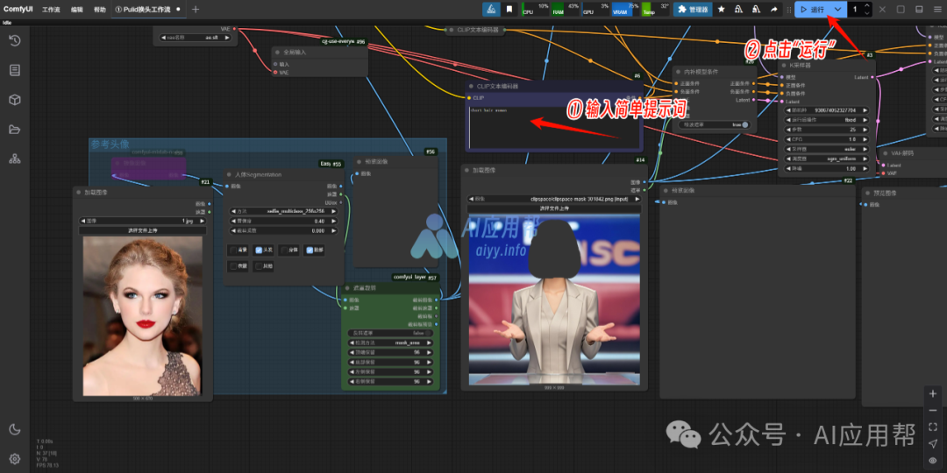Open the ae.sft VAE name selector
The image size is (947, 473).
coord(195,38)
